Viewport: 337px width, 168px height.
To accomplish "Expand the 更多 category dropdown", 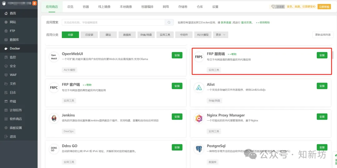I will tap(221, 35).
